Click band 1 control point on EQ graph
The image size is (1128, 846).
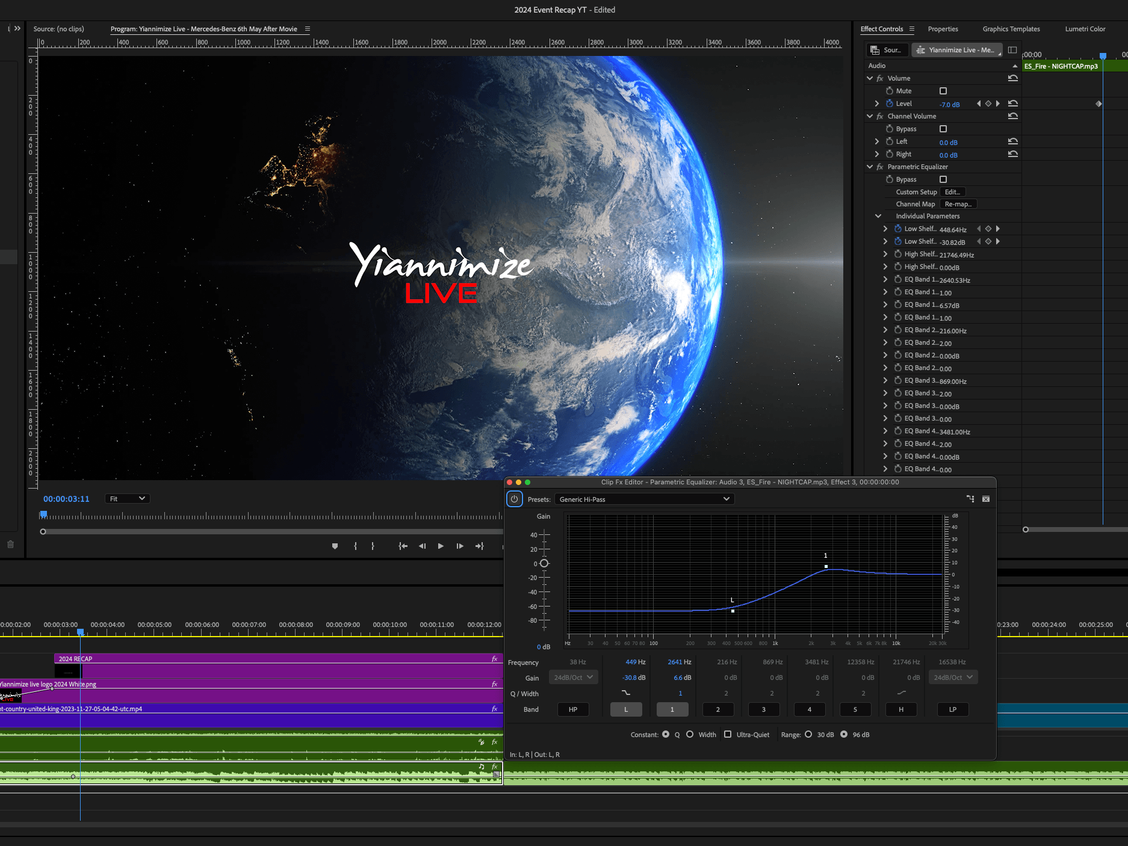(826, 566)
